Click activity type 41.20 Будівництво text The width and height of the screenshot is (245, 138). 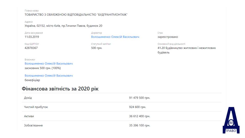coord(187,50)
